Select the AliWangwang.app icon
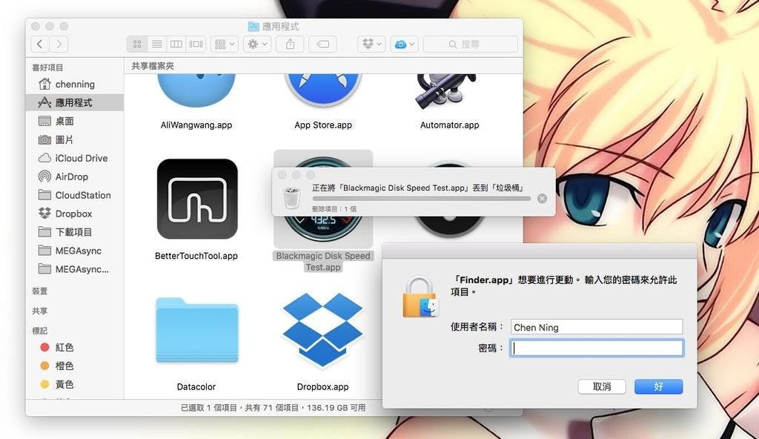Viewport: 759px width, 439px height. [x=196, y=90]
